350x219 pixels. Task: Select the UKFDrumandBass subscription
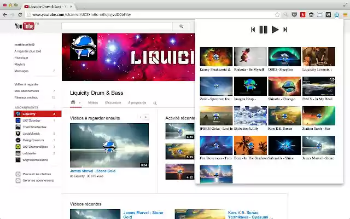(x=35, y=147)
